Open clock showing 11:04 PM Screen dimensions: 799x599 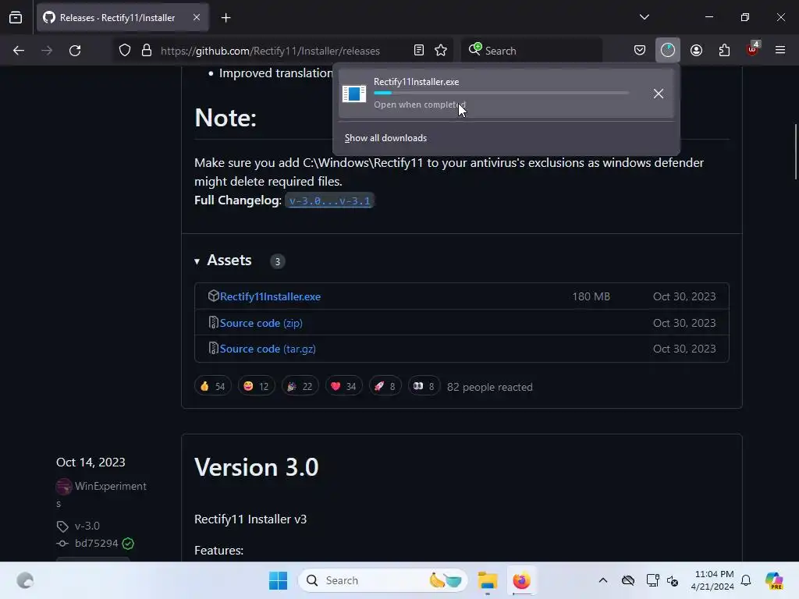point(712,580)
